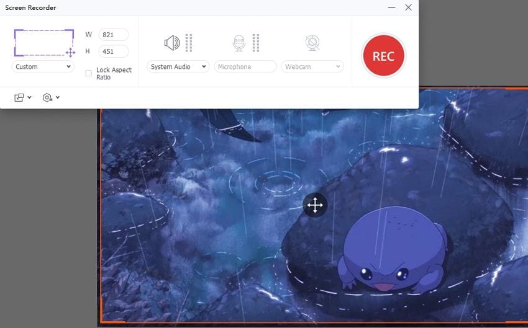This screenshot has width=528, height=328.
Task: Close the Screen Recorder window
Action: (x=409, y=7)
